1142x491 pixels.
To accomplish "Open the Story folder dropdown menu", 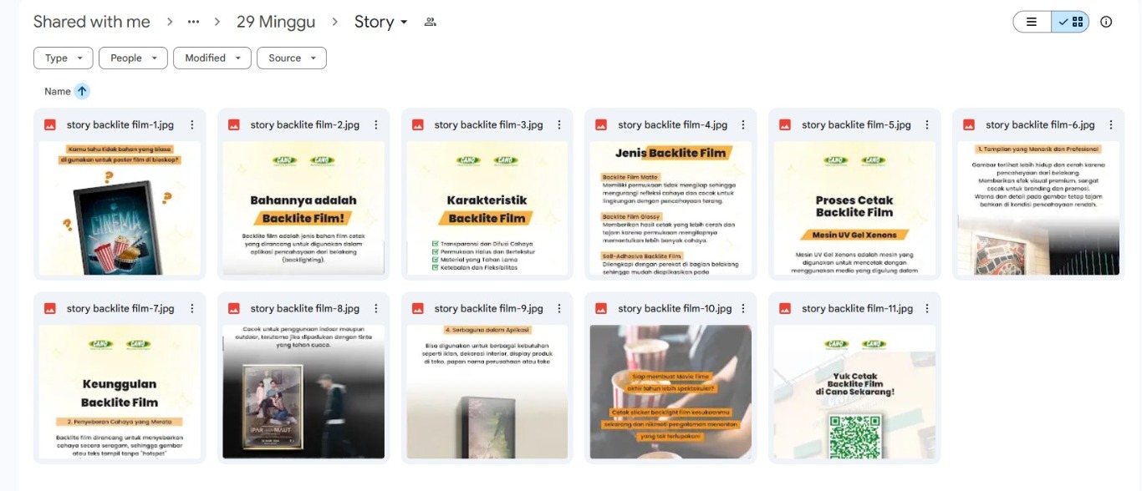I will 381,22.
